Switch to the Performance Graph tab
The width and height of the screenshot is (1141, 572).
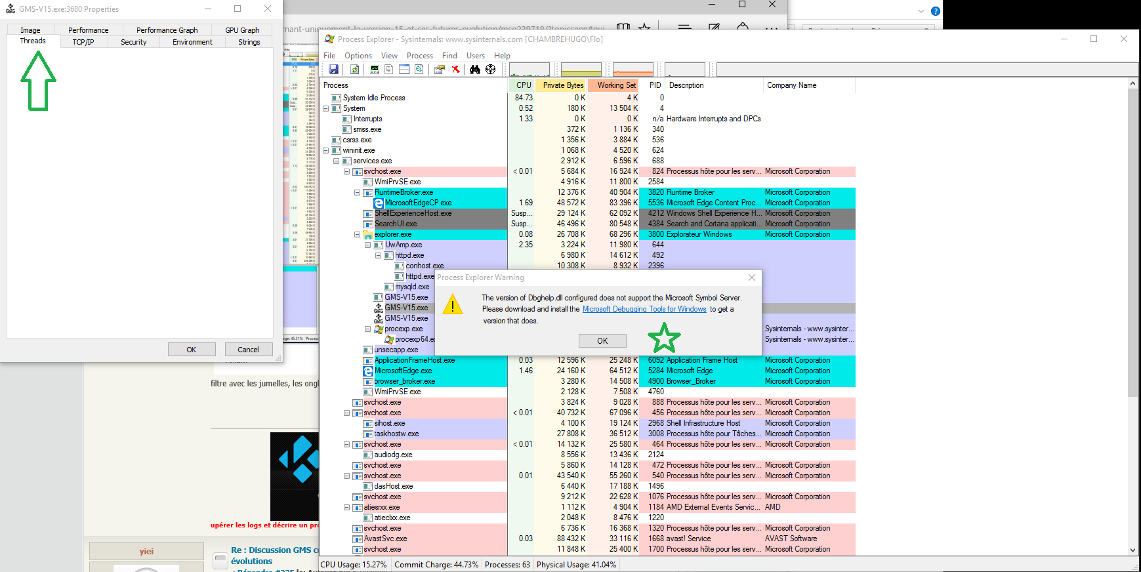click(167, 30)
